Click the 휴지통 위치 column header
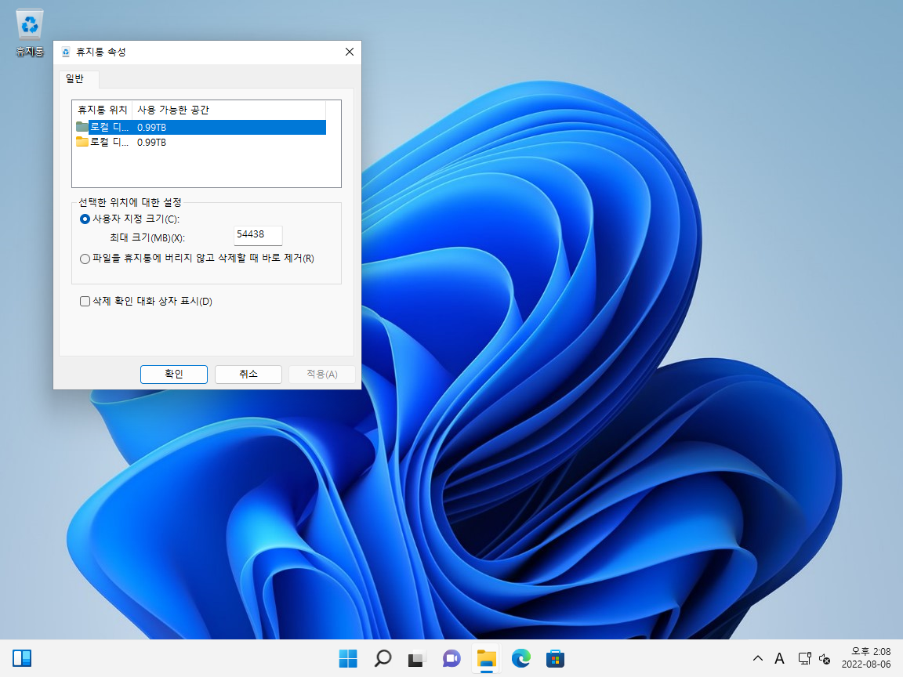The image size is (903, 677). (103, 110)
